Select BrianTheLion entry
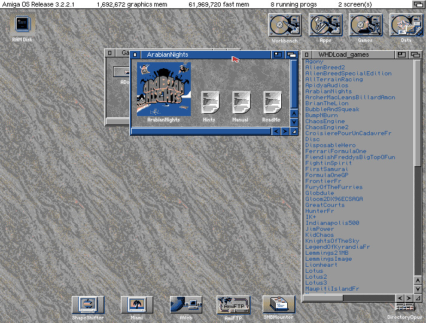 327,103
